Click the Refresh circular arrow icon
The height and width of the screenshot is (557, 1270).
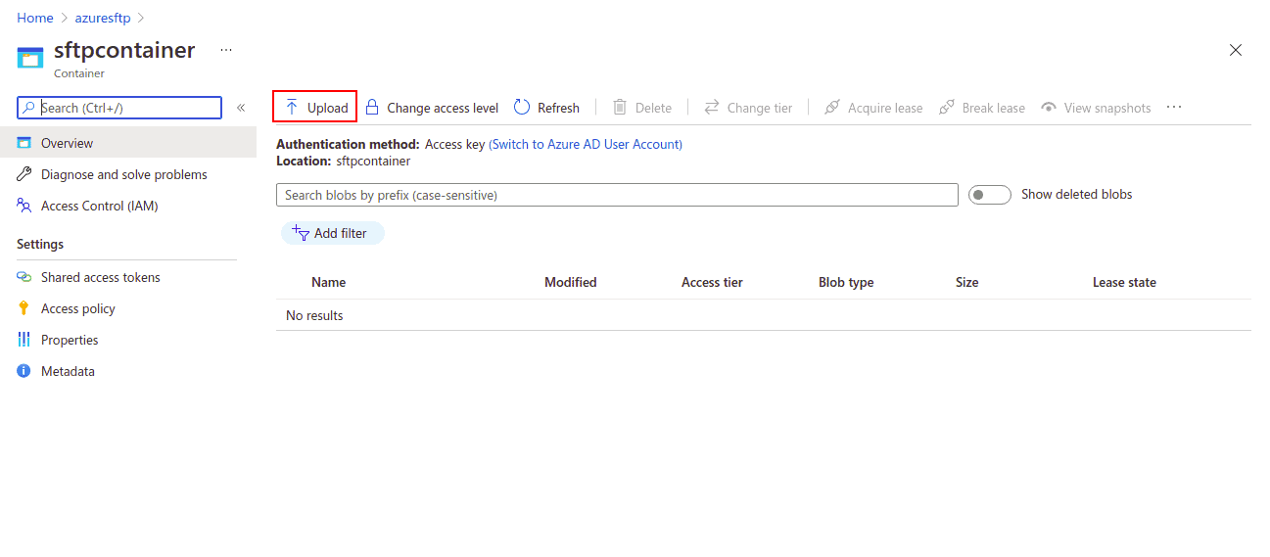click(522, 108)
